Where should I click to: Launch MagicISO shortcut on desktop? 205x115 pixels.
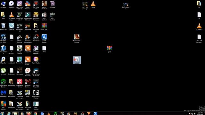pos(12,4)
